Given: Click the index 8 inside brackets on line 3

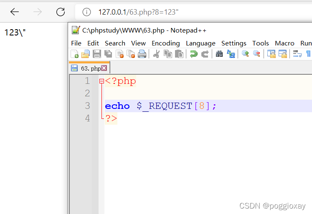Looking at the screenshot, I should 202,106.
